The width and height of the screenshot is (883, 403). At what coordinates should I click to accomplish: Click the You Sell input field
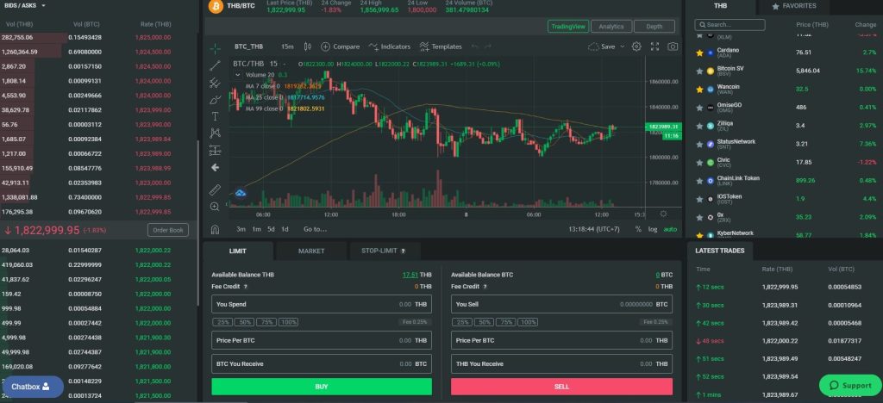tap(561, 304)
